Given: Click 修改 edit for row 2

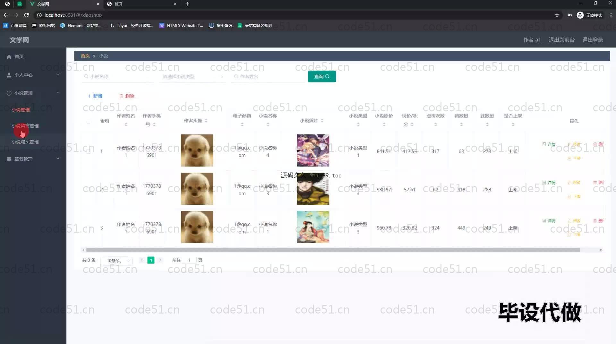Looking at the screenshot, I should point(574,183).
